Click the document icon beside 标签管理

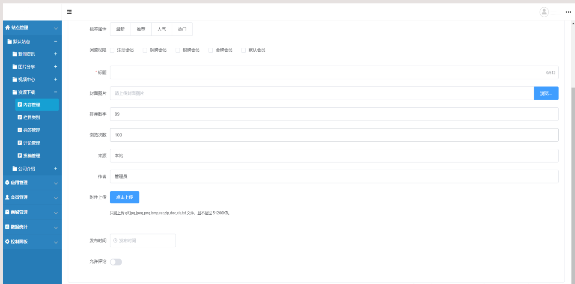click(20, 130)
